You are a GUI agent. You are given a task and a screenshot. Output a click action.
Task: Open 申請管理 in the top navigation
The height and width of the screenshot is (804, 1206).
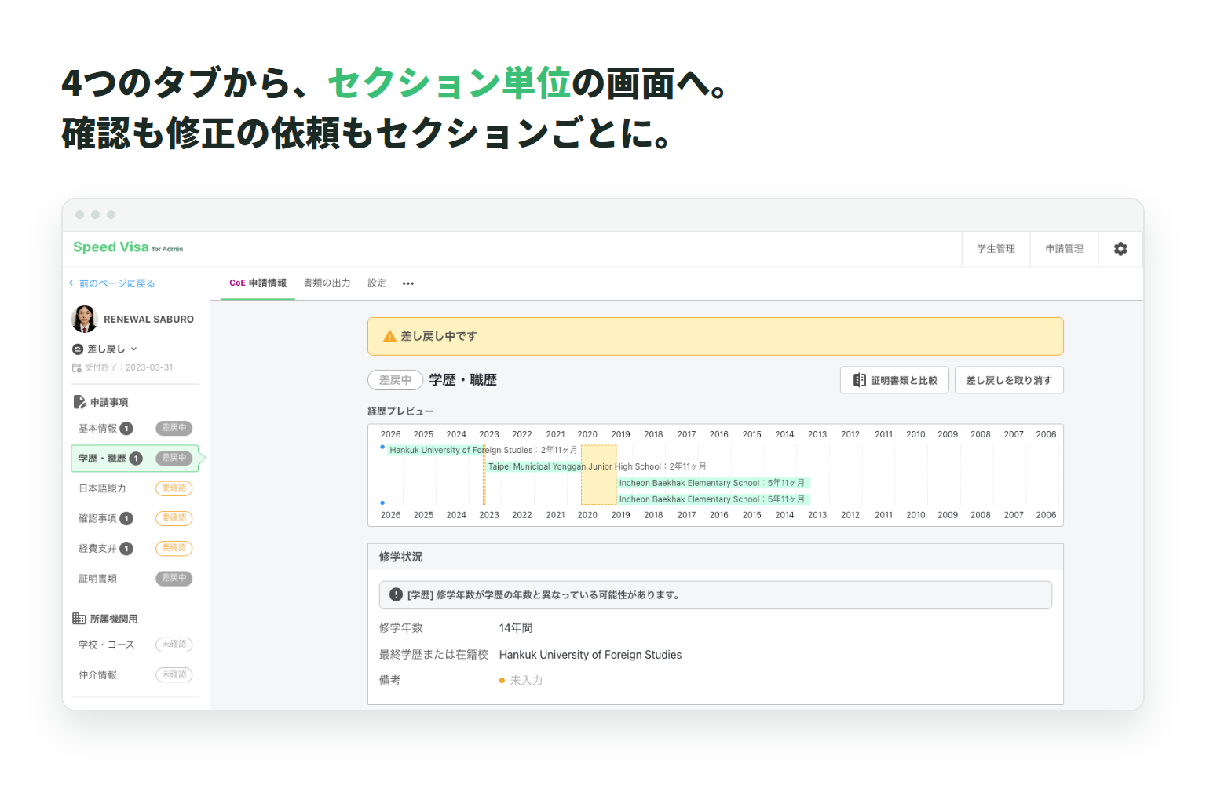pos(1064,249)
